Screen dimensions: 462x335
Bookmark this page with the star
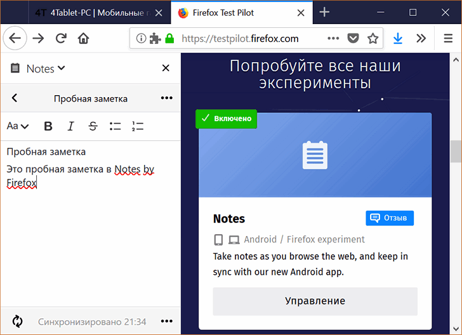373,38
